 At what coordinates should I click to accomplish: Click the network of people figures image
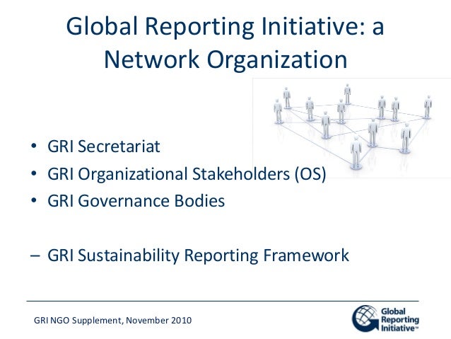[352, 127]
